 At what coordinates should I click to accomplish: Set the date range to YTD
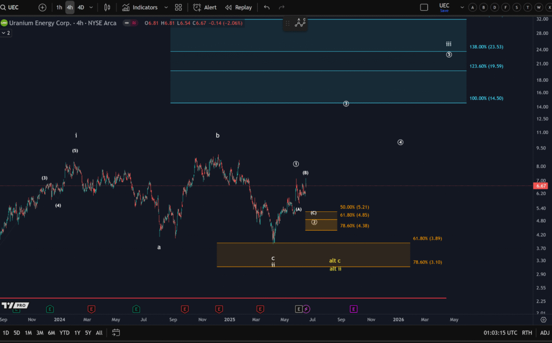65,333
